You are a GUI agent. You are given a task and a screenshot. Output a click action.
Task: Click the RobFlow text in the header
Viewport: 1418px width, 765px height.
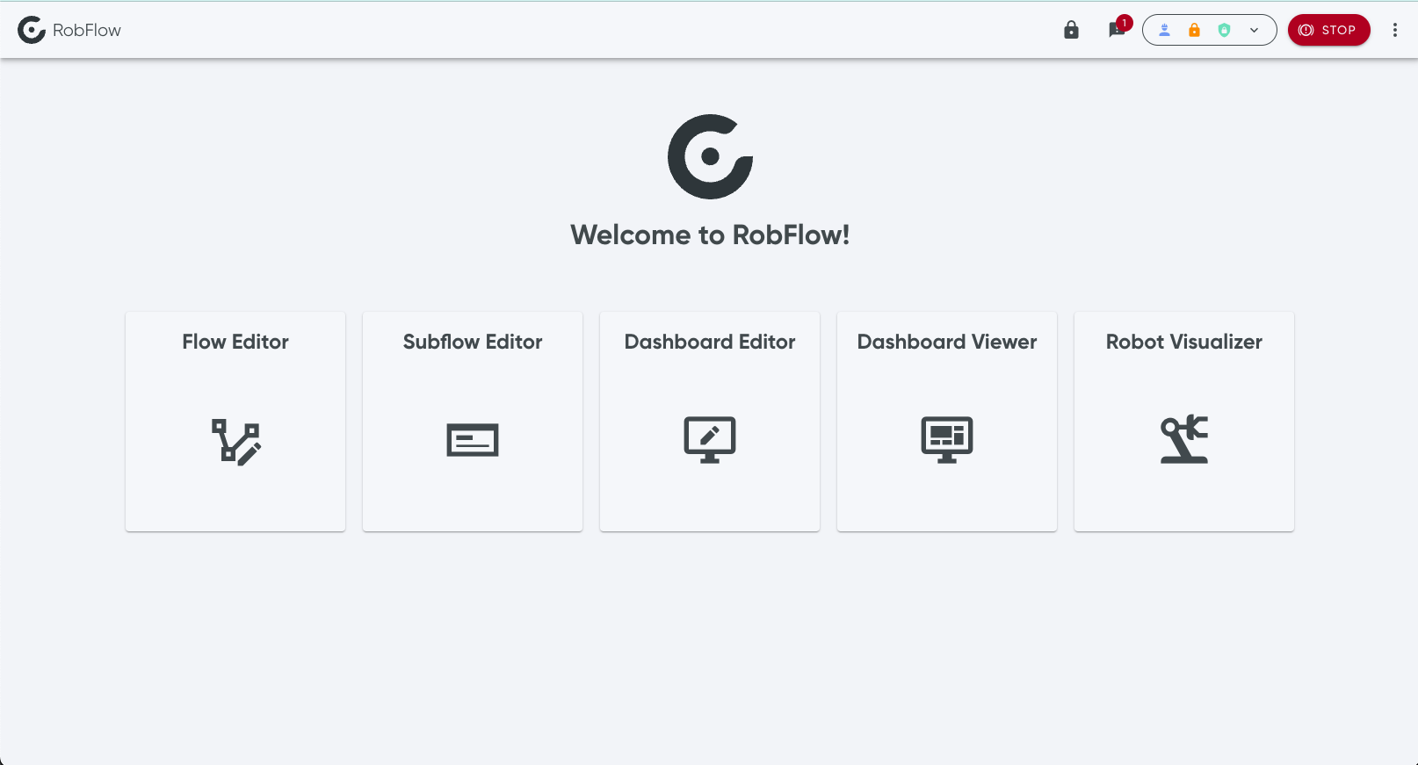click(87, 30)
